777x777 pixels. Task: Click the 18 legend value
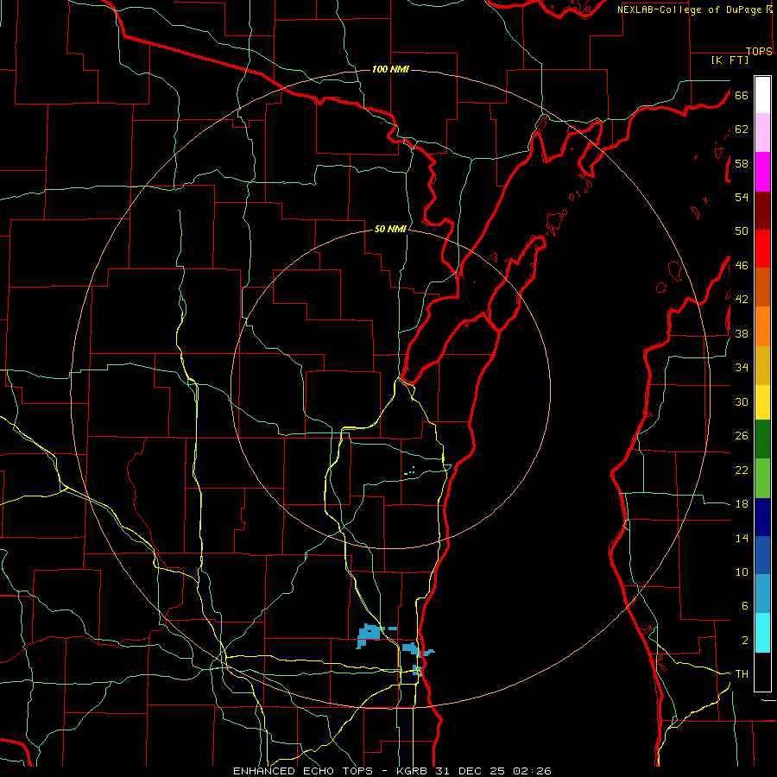click(x=742, y=504)
